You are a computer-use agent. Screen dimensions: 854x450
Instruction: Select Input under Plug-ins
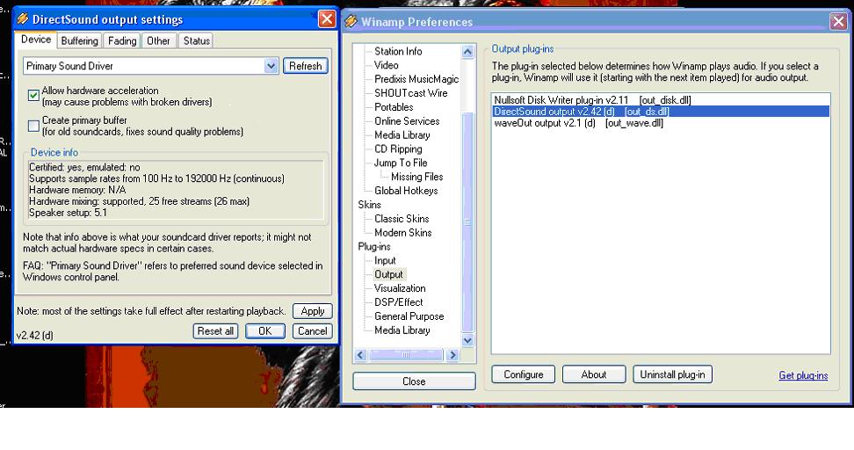tap(385, 260)
